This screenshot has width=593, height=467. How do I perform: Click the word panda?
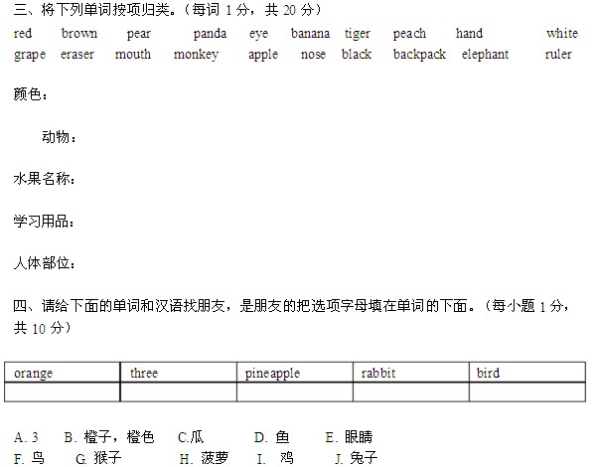pyautogui.click(x=210, y=34)
